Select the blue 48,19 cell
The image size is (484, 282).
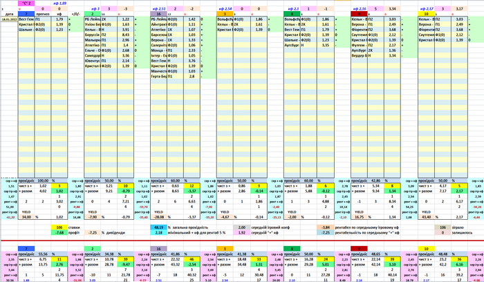click(x=158, y=227)
